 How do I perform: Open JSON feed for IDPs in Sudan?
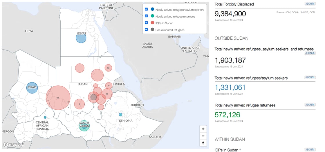(310, 149)
